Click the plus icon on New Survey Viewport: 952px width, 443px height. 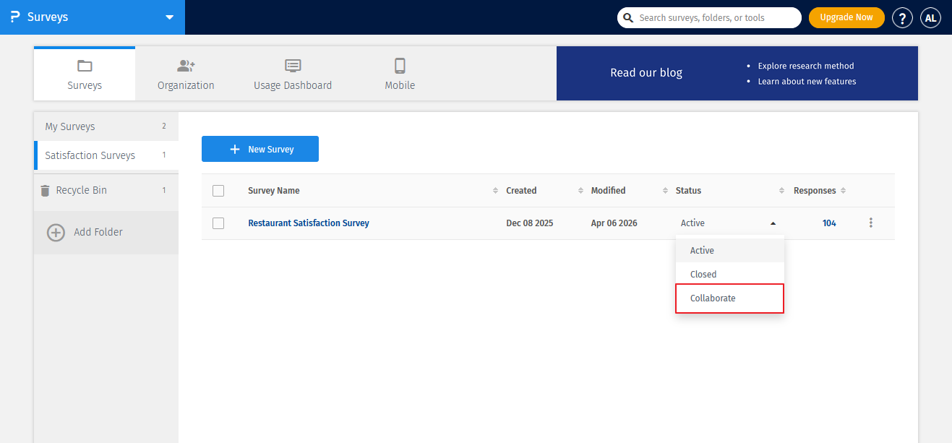(x=235, y=149)
